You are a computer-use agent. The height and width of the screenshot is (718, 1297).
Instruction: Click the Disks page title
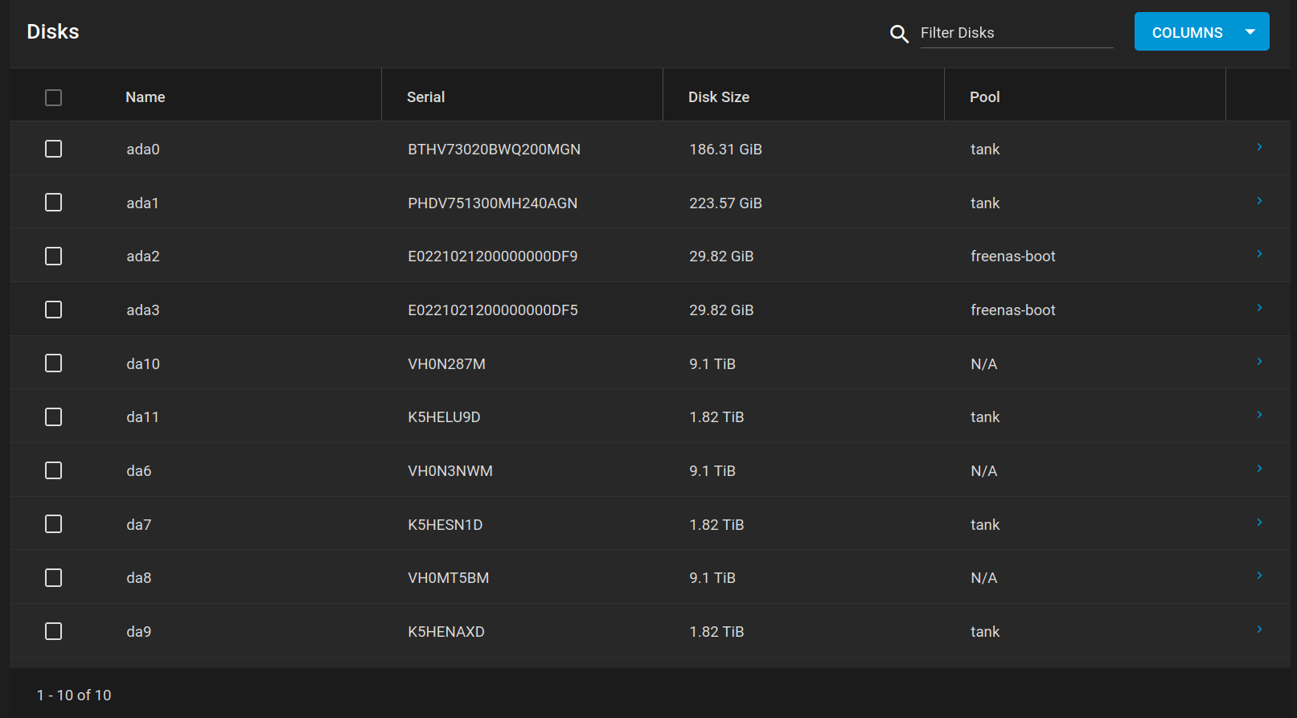[x=53, y=31]
